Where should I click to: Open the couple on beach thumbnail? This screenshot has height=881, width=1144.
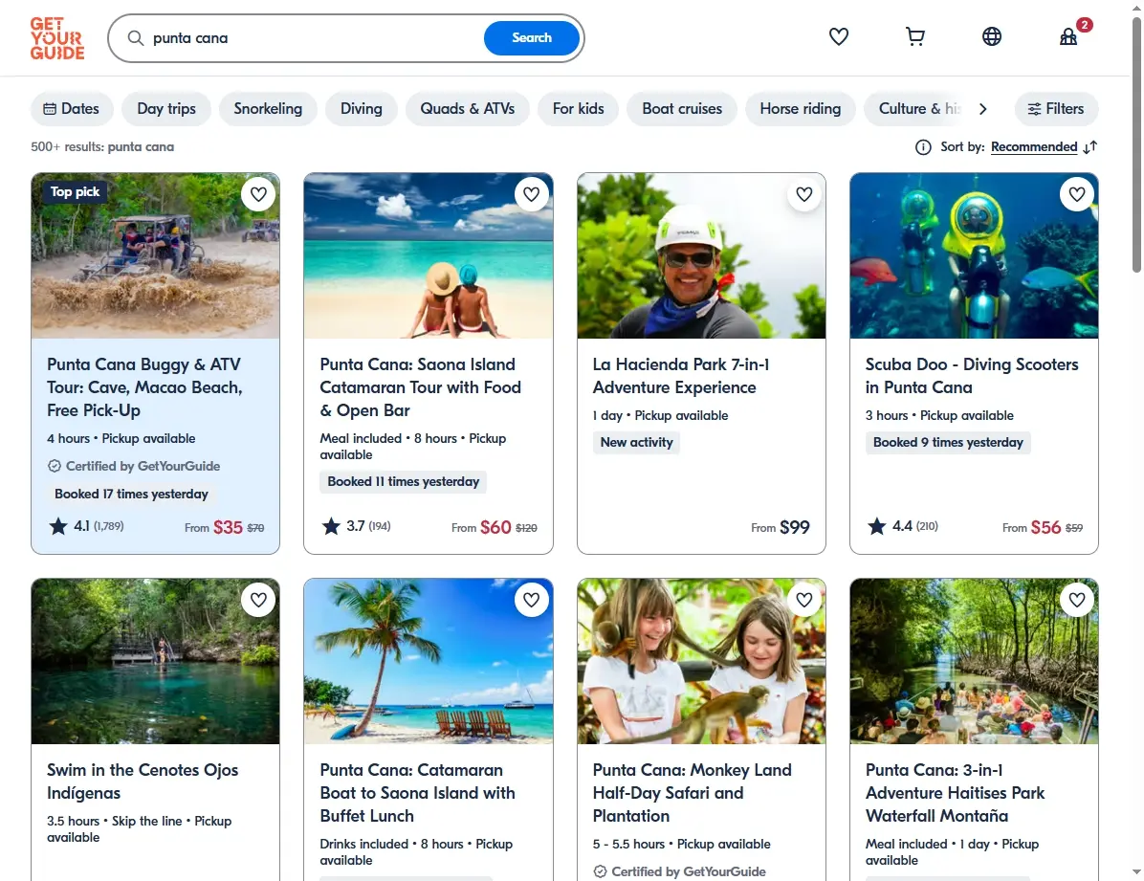[429, 255]
